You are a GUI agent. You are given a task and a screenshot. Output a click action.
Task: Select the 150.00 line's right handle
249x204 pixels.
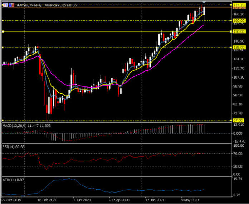[x=231, y=31]
